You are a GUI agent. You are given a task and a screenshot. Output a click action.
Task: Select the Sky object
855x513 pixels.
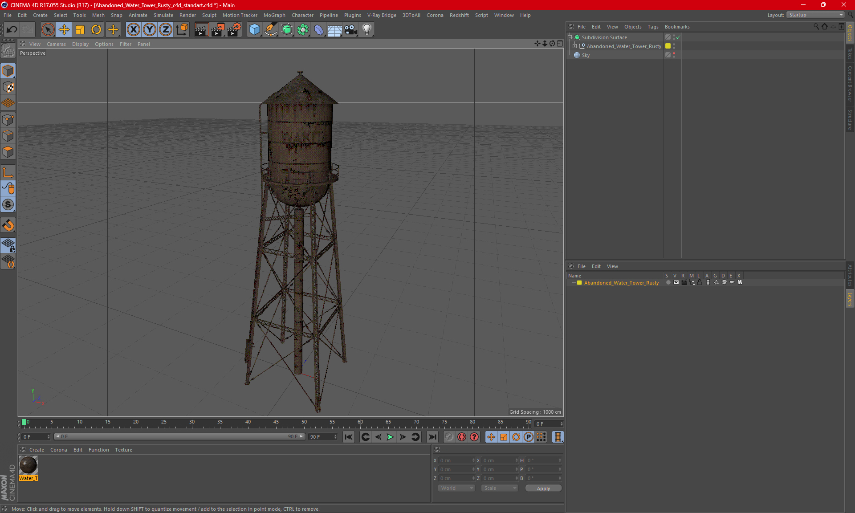click(x=585, y=55)
